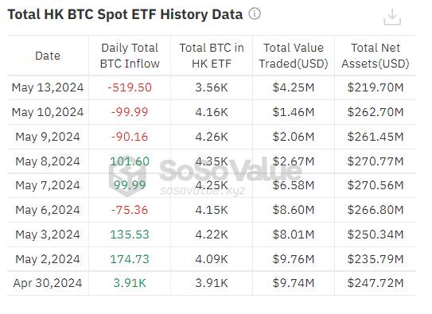Download the ETF history data
Image resolution: width=432 pixels, height=314 pixels.
[x=392, y=17]
